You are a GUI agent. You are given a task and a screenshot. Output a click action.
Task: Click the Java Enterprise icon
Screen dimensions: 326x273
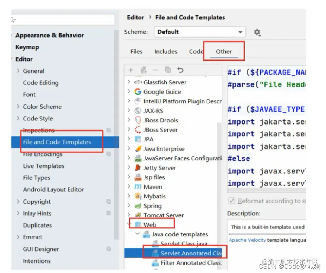pos(138,149)
